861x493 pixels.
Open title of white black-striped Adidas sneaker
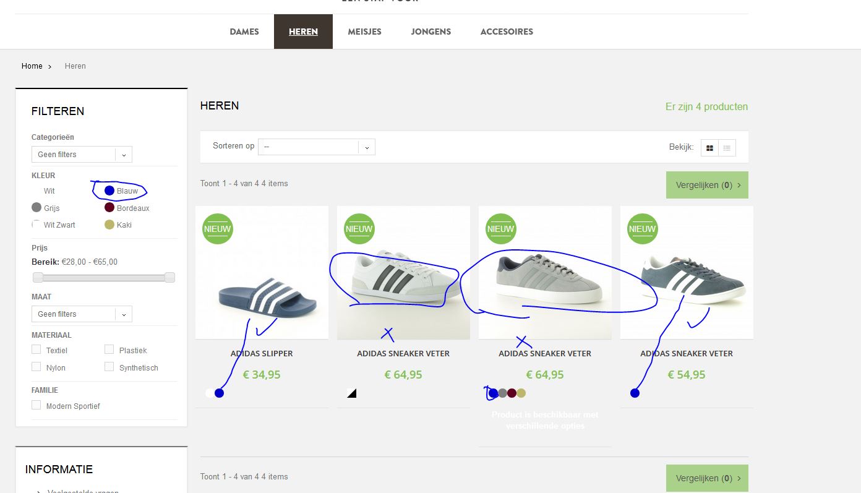403,354
